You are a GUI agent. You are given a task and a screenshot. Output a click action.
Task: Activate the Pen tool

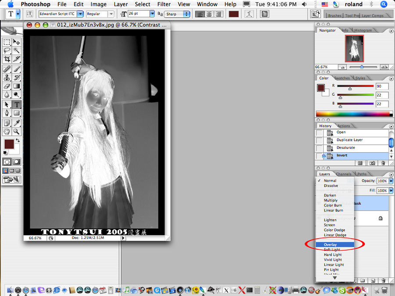(x=7, y=113)
